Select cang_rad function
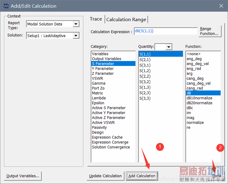Image resolution: width=228 pixels, height=184 pixels. point(203,88)
